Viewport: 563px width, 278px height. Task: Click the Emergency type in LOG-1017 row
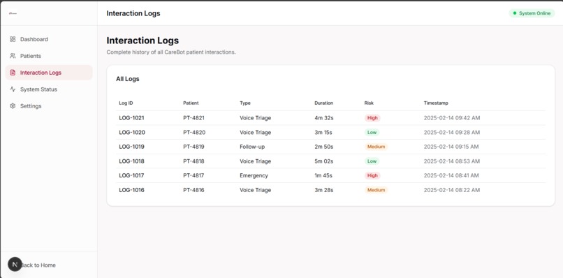(254, 175)
